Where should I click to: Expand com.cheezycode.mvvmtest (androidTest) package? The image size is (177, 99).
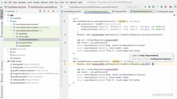pos(11,27)
